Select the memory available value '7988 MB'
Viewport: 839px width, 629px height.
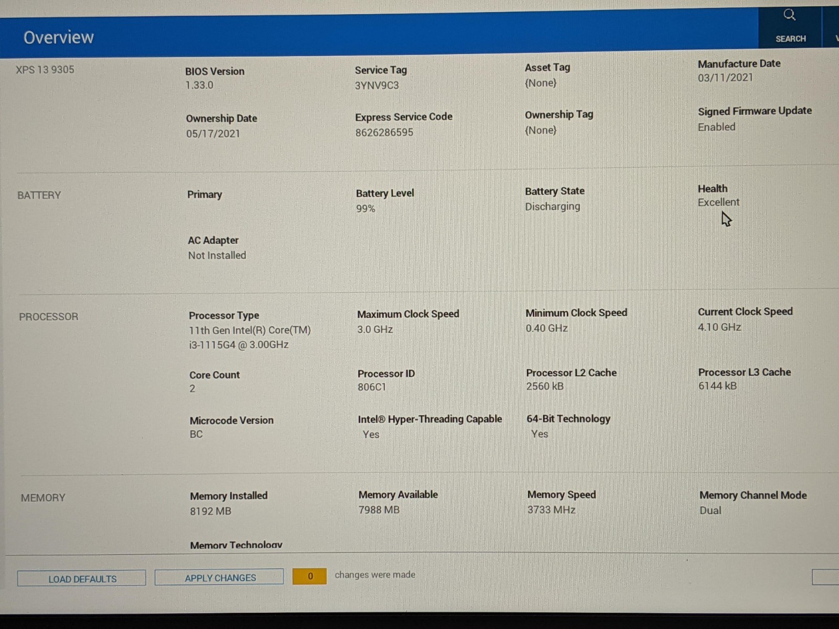379,510
